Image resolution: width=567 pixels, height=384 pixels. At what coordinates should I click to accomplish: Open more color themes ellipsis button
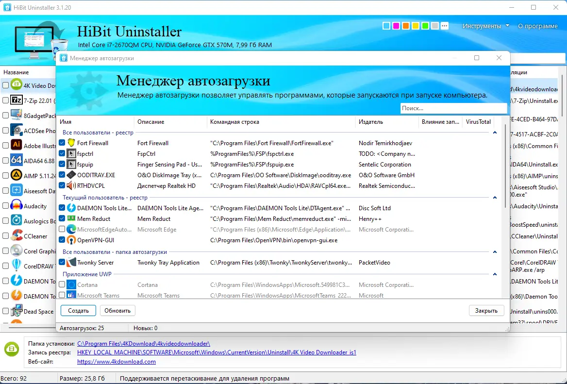(445, 26)
